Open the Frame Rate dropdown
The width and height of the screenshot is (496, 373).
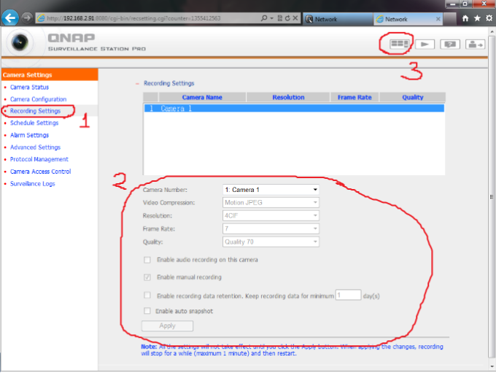[x=271, y=228]
